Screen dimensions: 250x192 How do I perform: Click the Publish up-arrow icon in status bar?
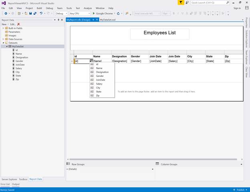point(234,190)
